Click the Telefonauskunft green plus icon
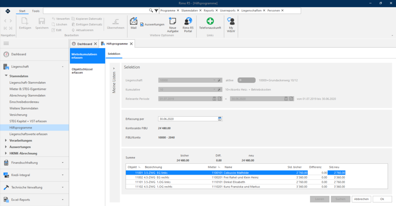Viewport: 396px width, 206px height. pyautogui.click(x=210, y=21)
